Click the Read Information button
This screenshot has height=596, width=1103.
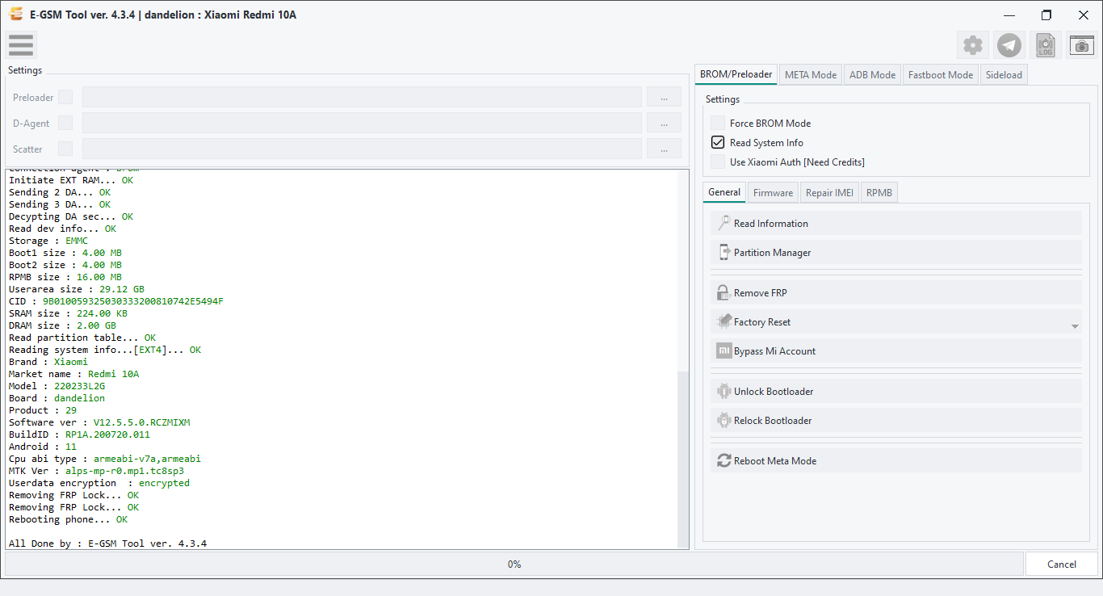(896, 224)
